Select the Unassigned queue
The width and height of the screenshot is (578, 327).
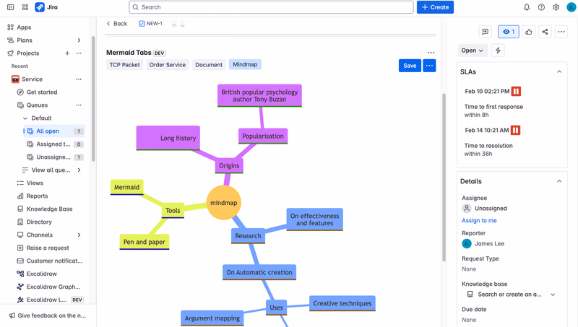54,157
